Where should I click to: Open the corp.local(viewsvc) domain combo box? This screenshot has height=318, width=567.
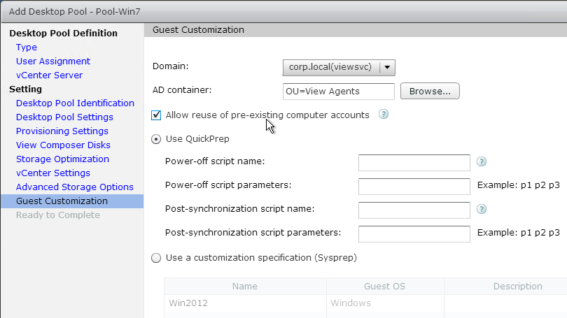tap(339, 68)
